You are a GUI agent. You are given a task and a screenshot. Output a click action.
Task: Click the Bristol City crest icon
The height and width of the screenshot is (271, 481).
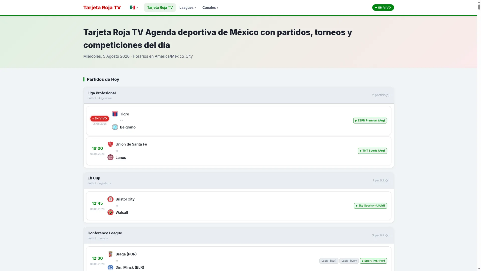pos(110,199)
